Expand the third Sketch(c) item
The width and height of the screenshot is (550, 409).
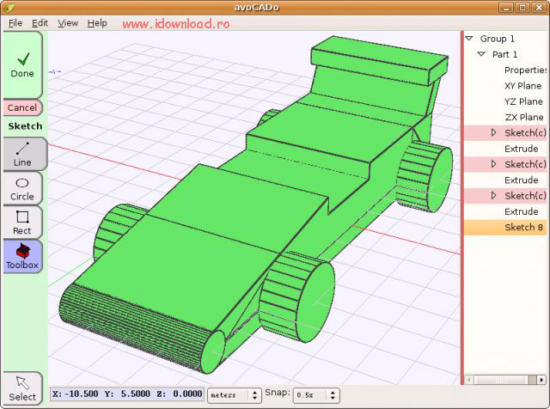coord(493,195)
